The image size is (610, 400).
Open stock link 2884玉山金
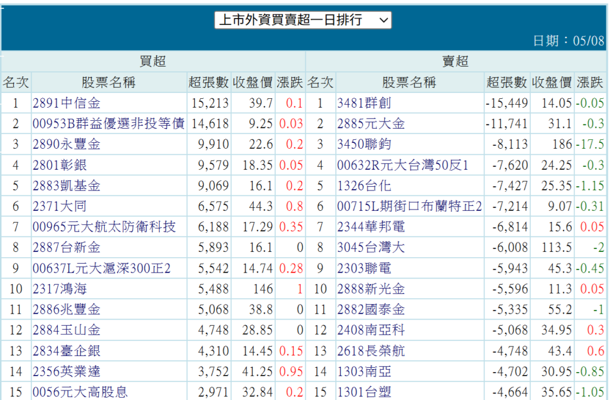click(x=67, y=330)
